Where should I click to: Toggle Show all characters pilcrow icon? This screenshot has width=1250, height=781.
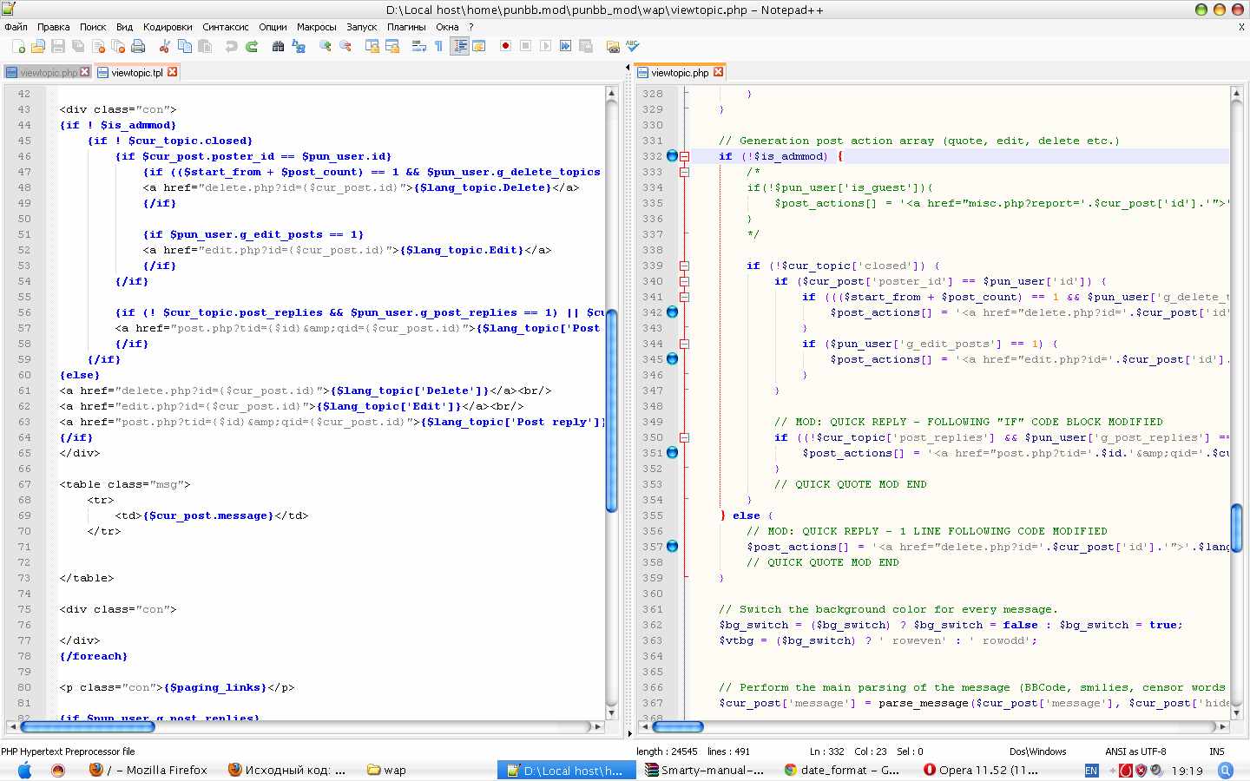tap(438, 46)
